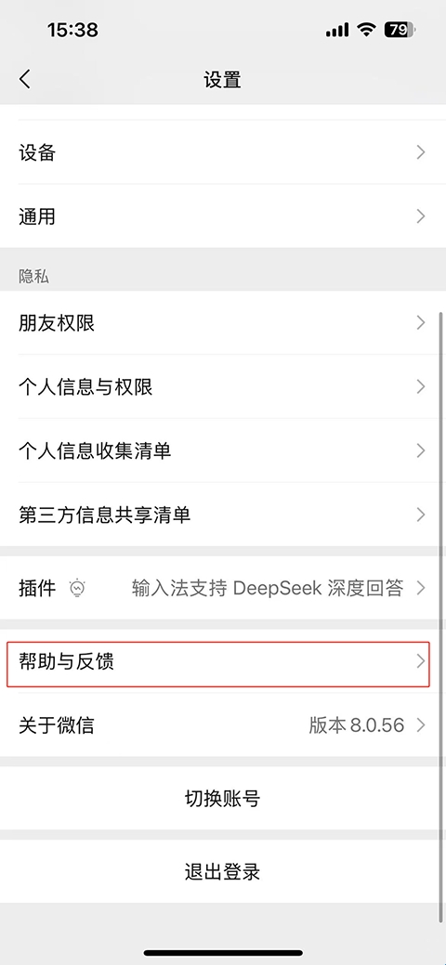Tap the lightbulb icon next to 插件
446x965 pixels.
point(78,588)
